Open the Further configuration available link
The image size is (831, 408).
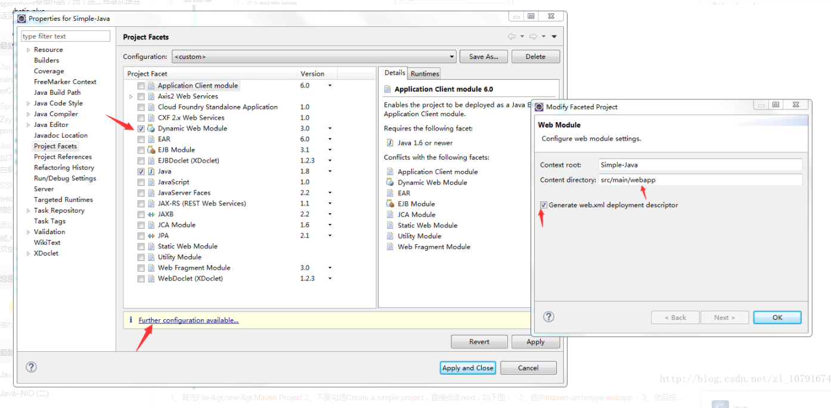[188, 320]
